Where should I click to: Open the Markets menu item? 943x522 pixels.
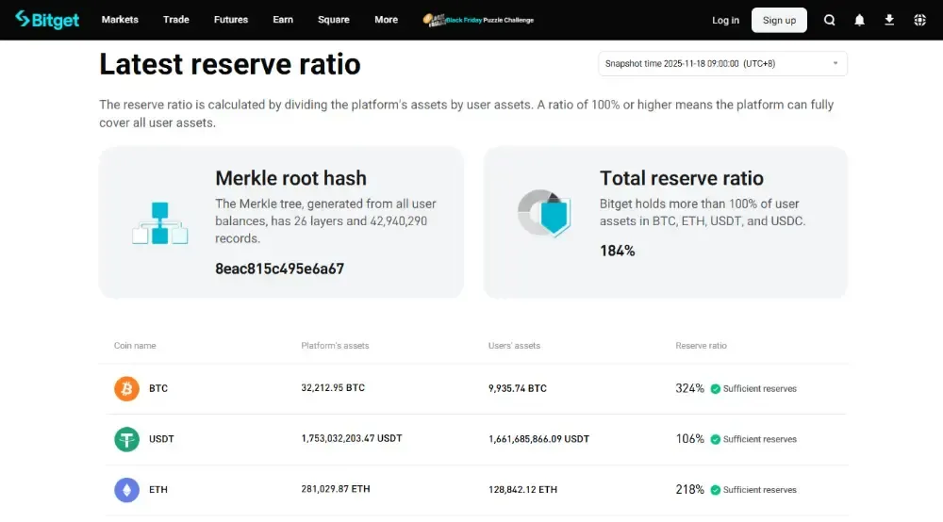click(x=120, y=20)
